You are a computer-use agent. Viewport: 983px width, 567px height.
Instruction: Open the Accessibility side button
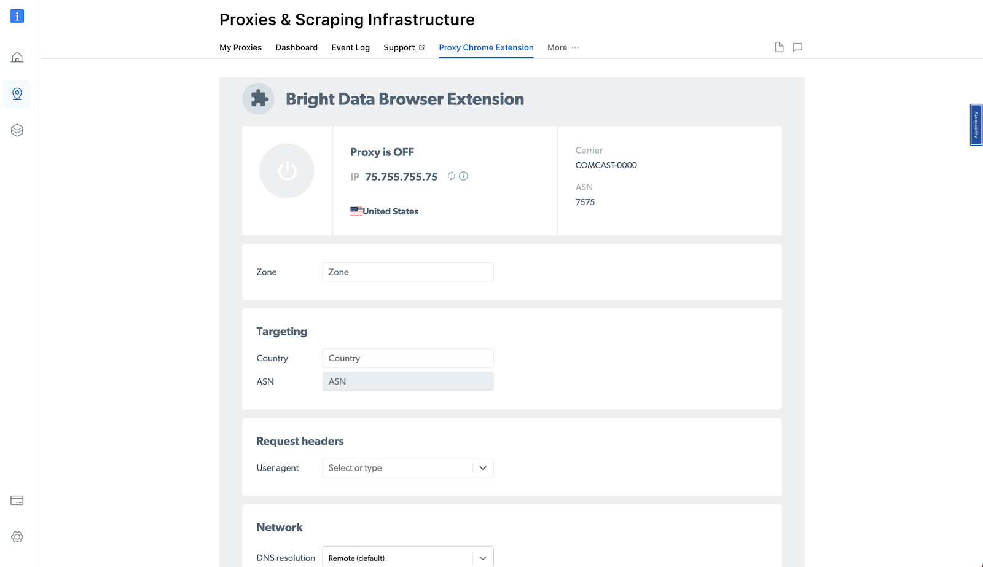(x=976, y=125)
